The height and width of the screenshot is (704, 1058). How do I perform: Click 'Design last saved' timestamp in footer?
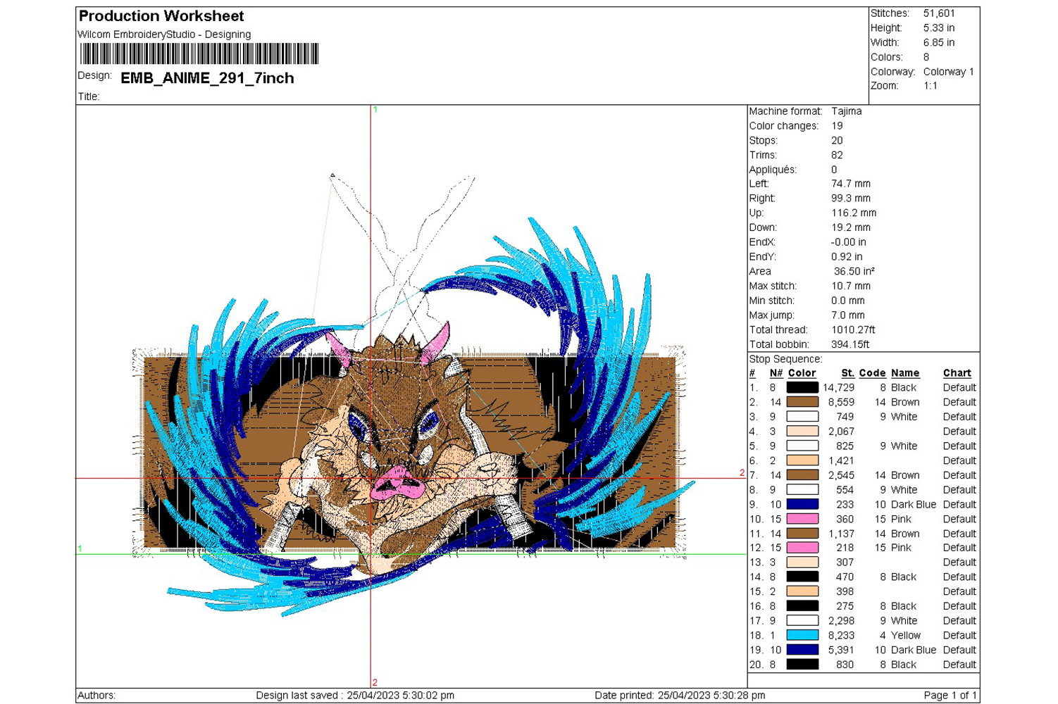pyautogui.click(x=355, y=696)
